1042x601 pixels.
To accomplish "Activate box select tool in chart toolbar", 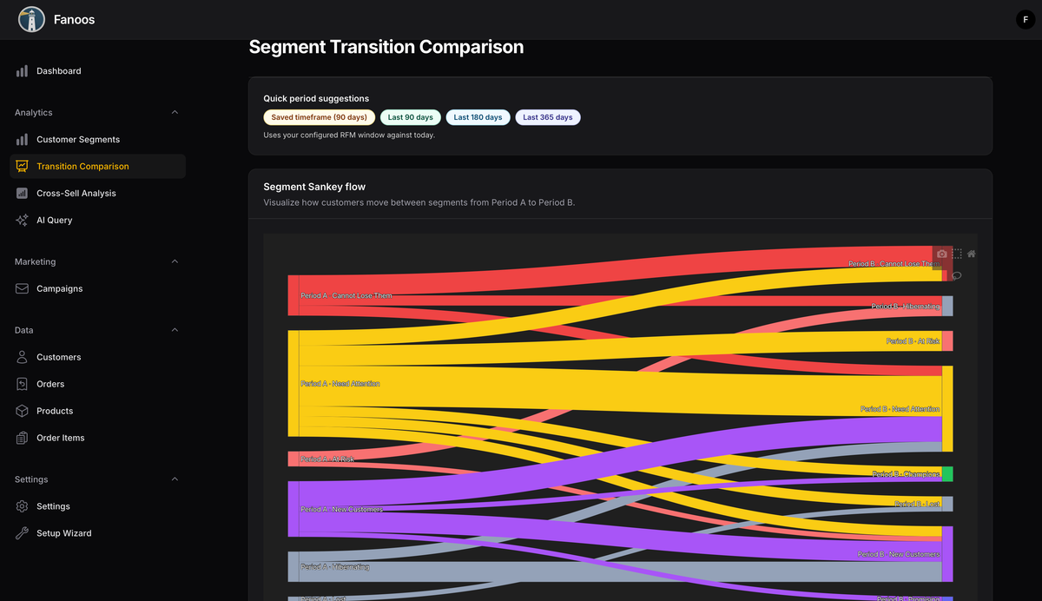I will (x=957, y=254).
